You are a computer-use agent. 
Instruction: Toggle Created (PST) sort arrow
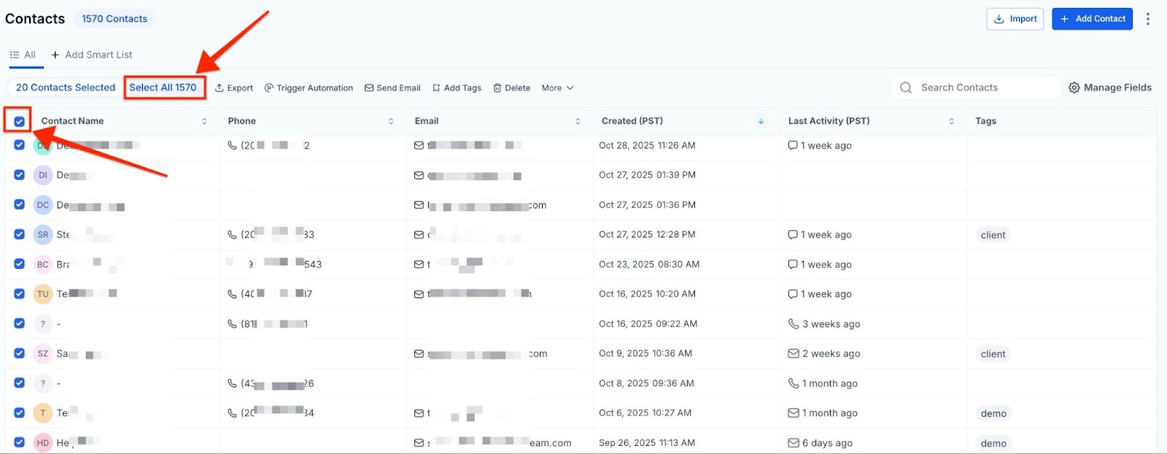coord(761,121)
